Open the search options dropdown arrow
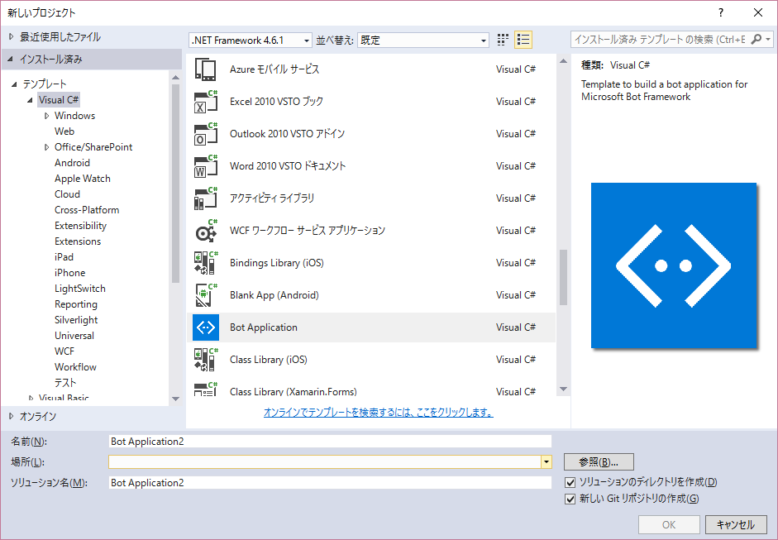Viewport: 778px width, 540px height. pyautogui.click(x=768, y=39)
